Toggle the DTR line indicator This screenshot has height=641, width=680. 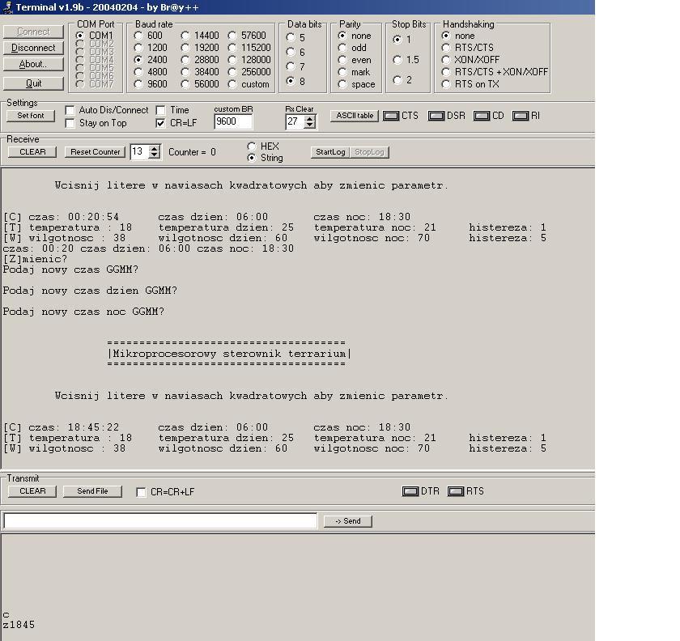410,491
